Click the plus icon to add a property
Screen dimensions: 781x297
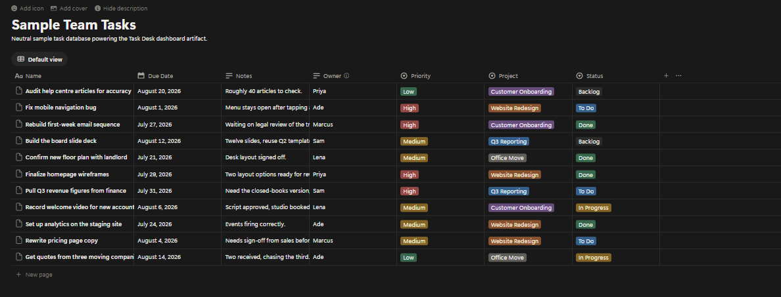(666, 75)
